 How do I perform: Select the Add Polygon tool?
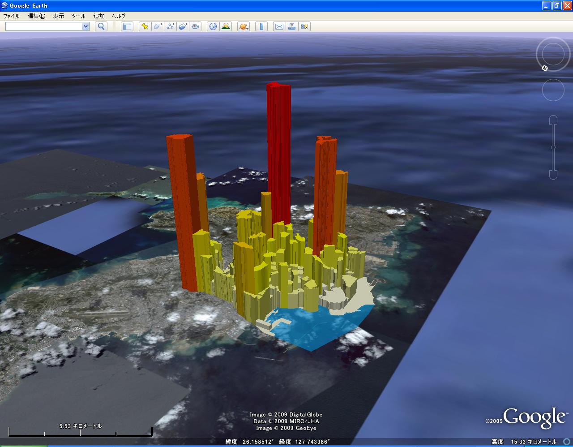click(158, 26)
